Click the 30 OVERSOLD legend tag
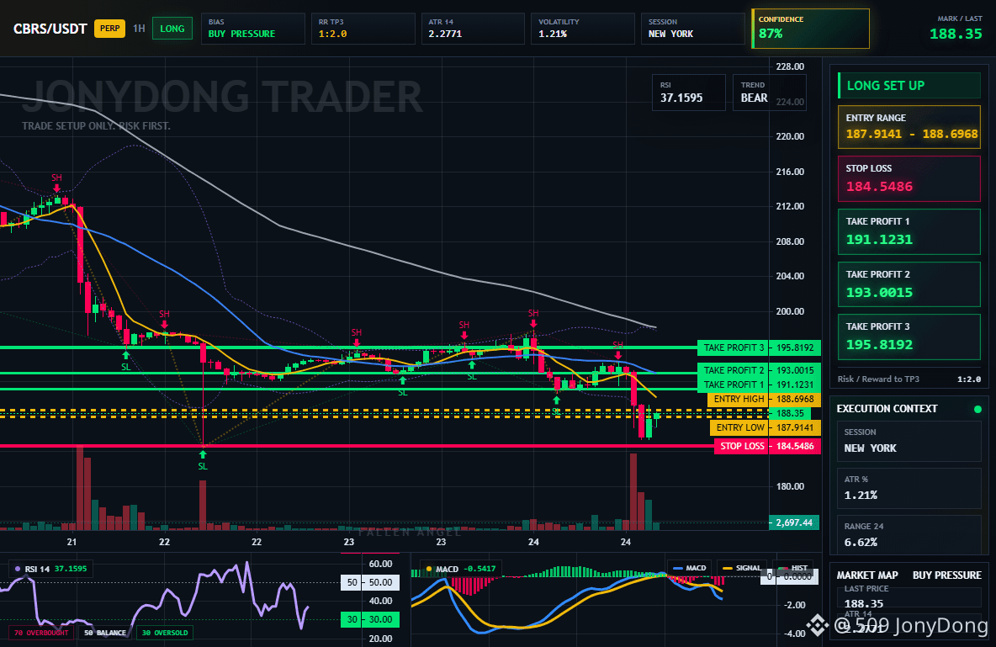Screen dimensions: 996x647 pos(165,633)
